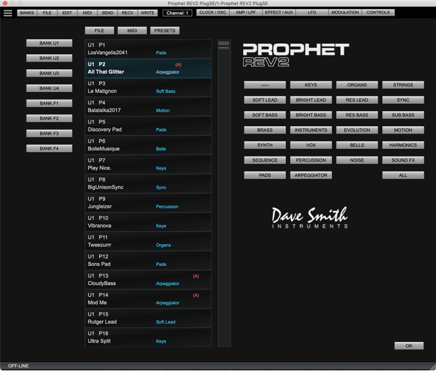The width and height of the screenshot is (436, 371).
Task: Select BANK U1
Action: [x=49, y=43]
